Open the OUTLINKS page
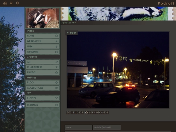The image size is (176, 132). click(42, 52)
